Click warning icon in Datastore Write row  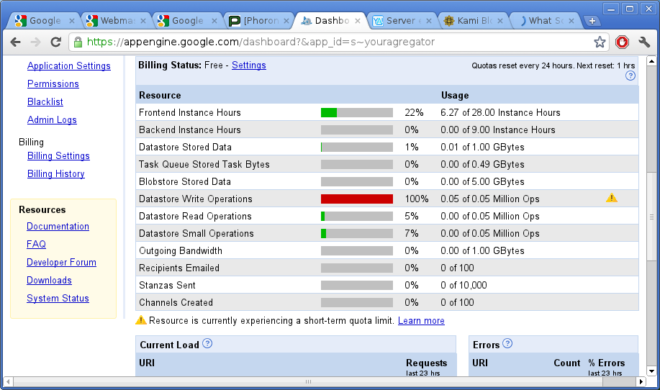pos(612,198)
